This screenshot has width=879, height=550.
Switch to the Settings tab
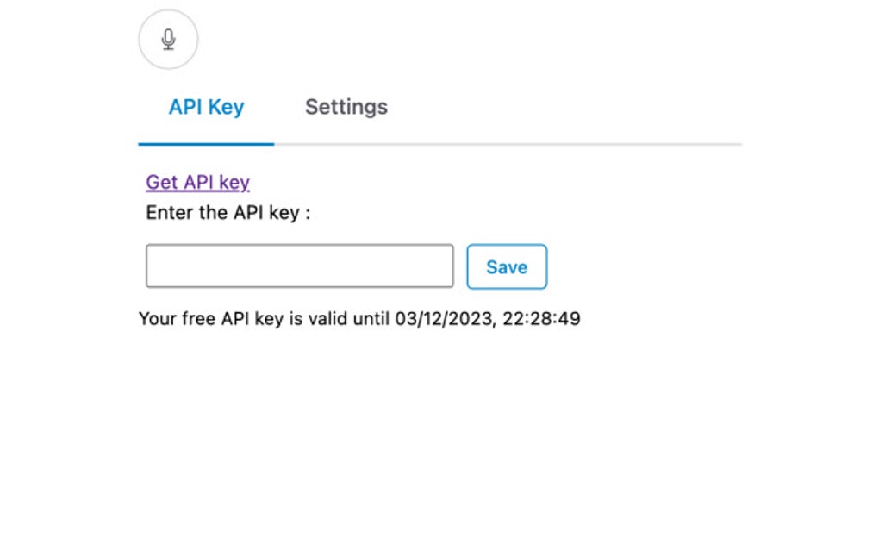click(x=346, y=107)
